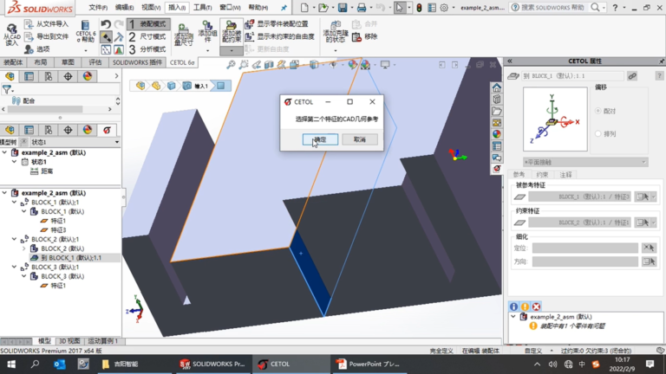Viewport: 666px width, 374px height.
Task: Click the 定位 pick button
Action: pyautogui.click(x=649, y=248)
